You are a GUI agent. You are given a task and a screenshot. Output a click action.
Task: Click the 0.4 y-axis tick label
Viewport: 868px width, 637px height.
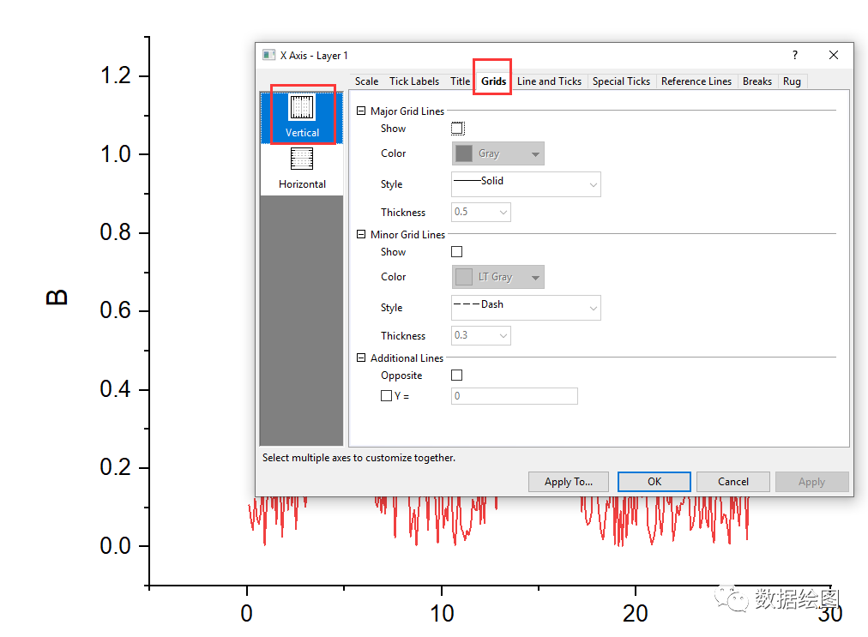click(115, 388)
